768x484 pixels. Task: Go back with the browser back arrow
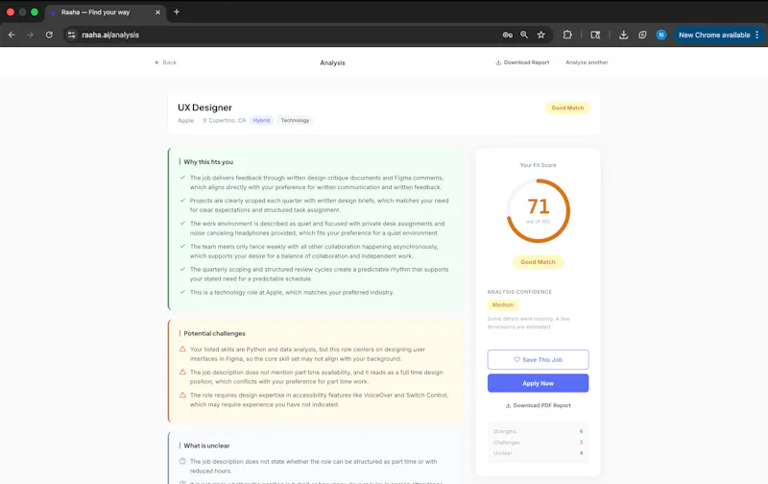point(12,35)
